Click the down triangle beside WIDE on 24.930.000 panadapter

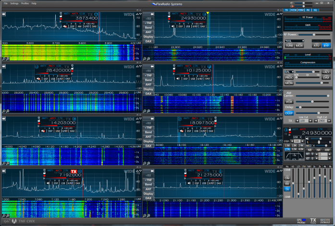[281, 14]
